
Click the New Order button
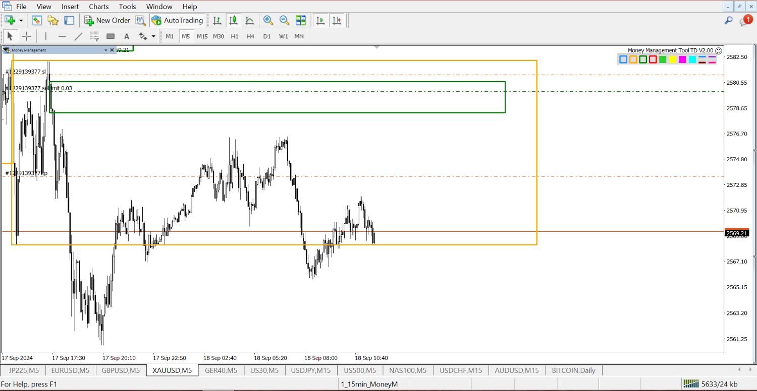(107, 20)
